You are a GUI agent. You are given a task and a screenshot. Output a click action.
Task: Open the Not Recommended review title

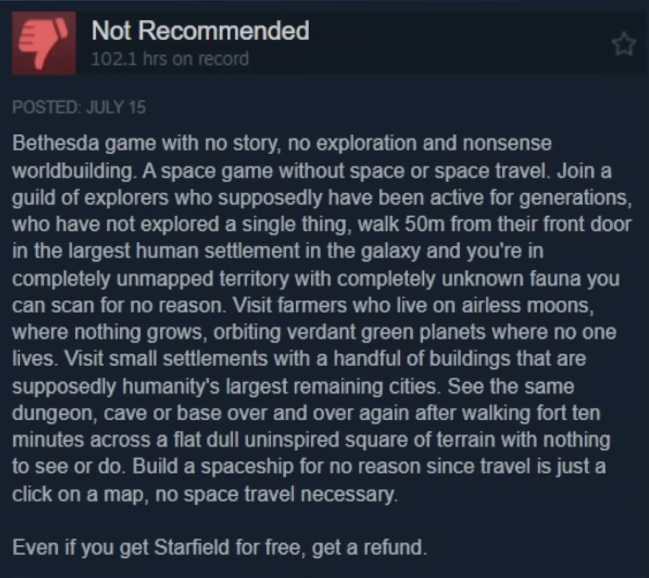click(201, 31)
